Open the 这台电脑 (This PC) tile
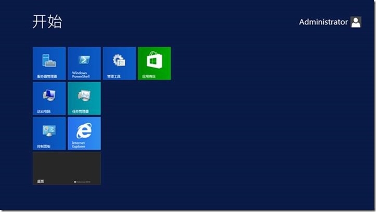Screen dimensions: 376x212 tap(49, 98)
